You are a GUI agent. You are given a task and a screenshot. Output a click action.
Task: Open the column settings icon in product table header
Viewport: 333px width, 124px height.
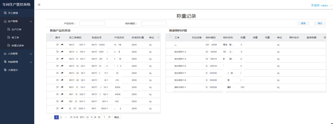[x=158, y=37]
